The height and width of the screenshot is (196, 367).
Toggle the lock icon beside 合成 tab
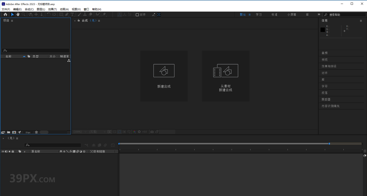(79, 21)
